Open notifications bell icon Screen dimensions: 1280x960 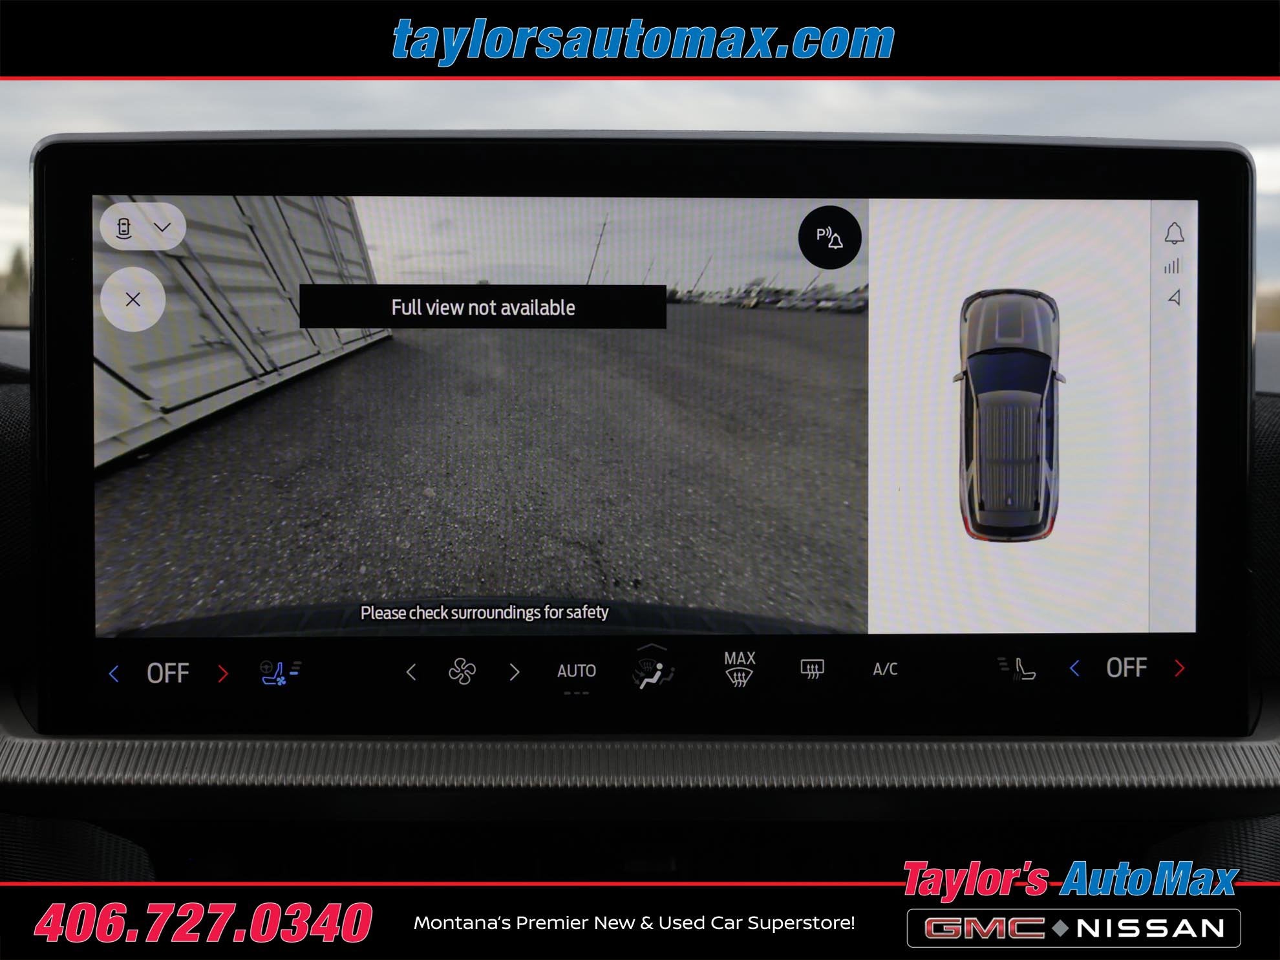click(x=1174, y=233)
